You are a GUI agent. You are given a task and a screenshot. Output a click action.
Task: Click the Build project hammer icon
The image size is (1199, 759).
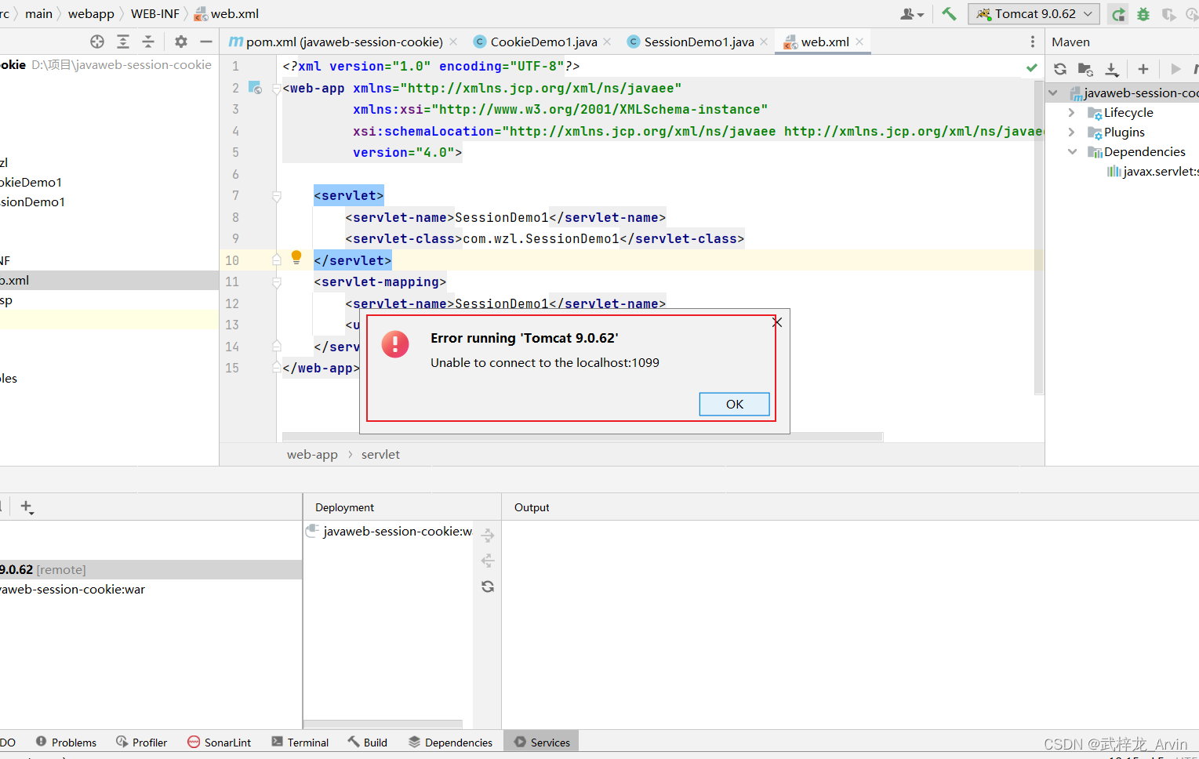click(949, 14)
